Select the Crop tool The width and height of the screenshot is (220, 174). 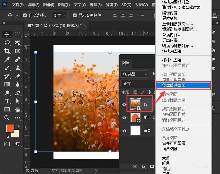click(7, 51)
